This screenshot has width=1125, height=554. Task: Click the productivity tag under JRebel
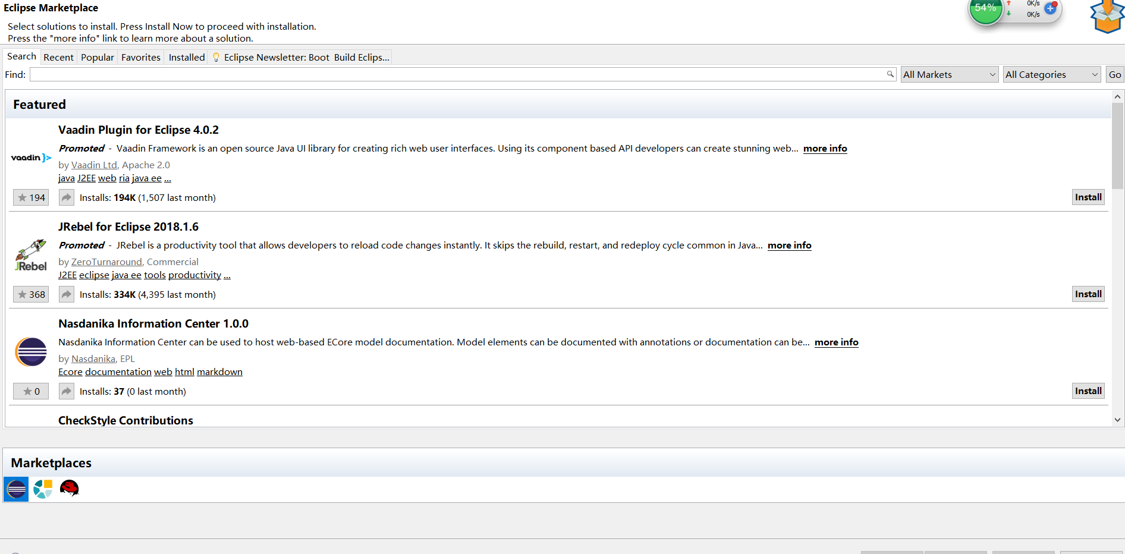(x=194, y=275)
